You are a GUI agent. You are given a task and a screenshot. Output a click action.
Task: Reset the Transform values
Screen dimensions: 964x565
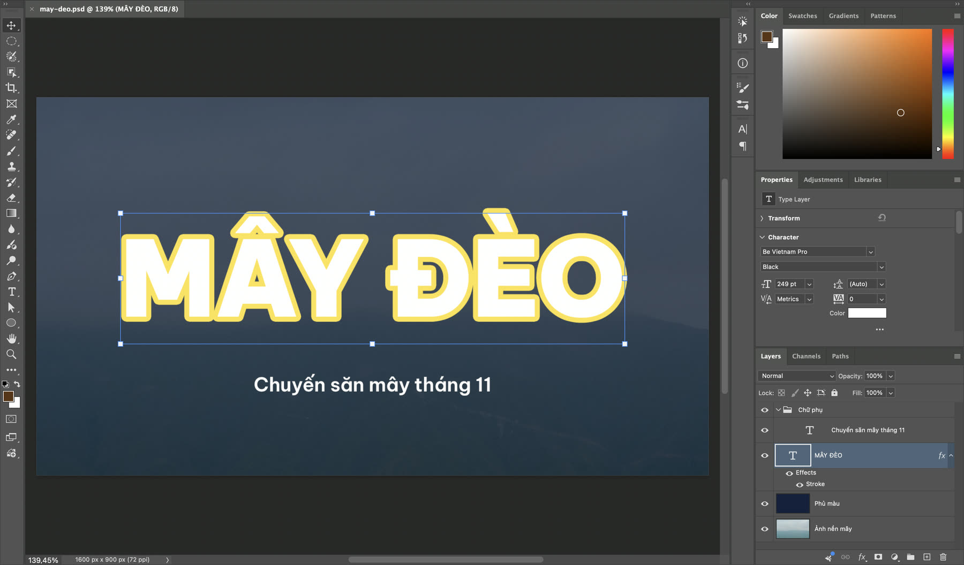coord(882,218)
